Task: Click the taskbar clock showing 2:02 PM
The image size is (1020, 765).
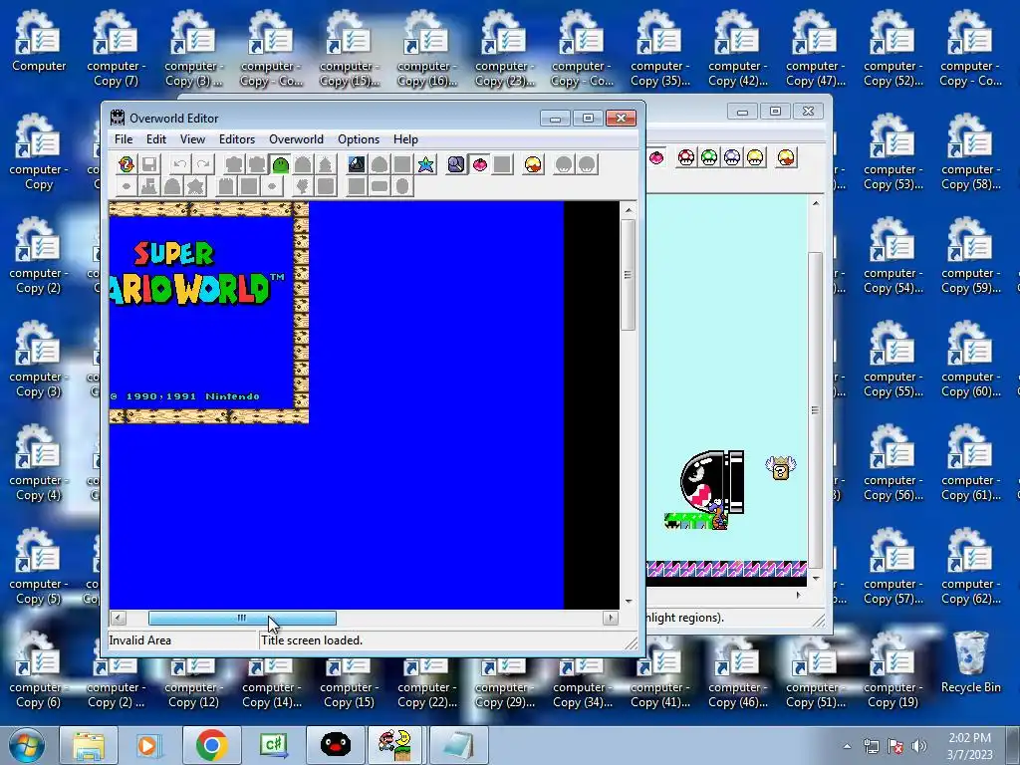Action: click(969, 746)
